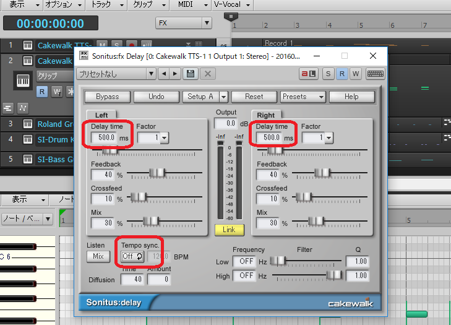
Task: Open the V-Vocal menu
Action: click(x=231, y=4)
